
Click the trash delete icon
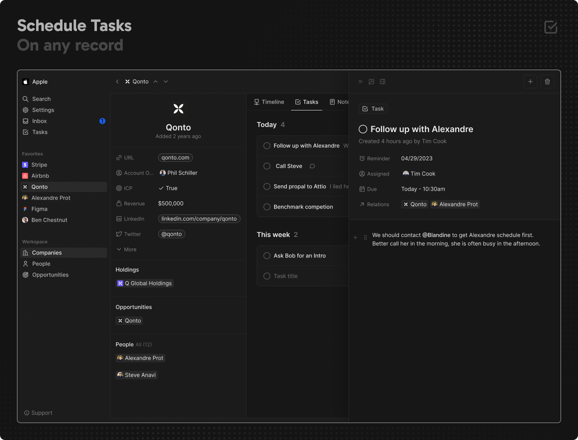pos(547,82)
